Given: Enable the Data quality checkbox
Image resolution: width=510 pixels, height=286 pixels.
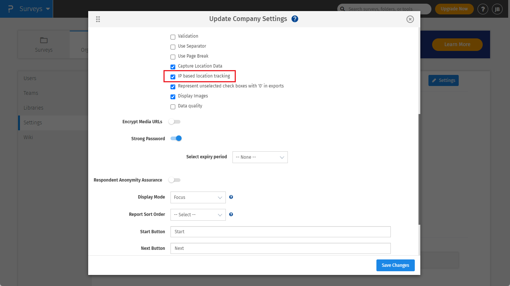Looking at the screenshot, I should (173, 107).
